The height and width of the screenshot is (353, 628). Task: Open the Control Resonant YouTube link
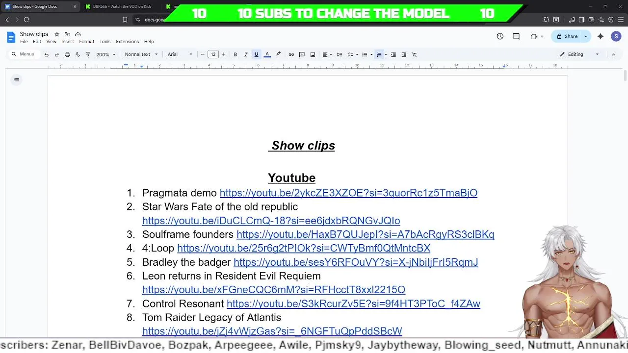(x=353, y=303)
